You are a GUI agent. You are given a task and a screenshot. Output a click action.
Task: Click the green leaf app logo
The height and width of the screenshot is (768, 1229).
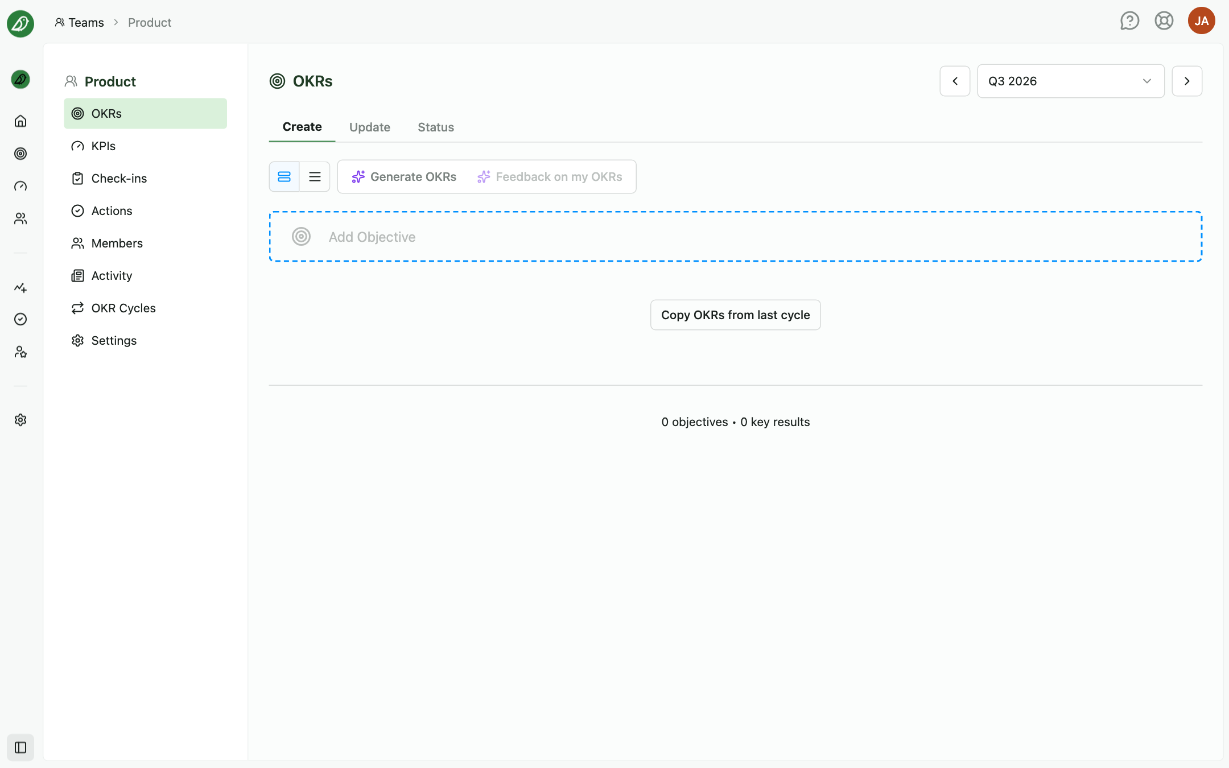click(x=20, y=23)
